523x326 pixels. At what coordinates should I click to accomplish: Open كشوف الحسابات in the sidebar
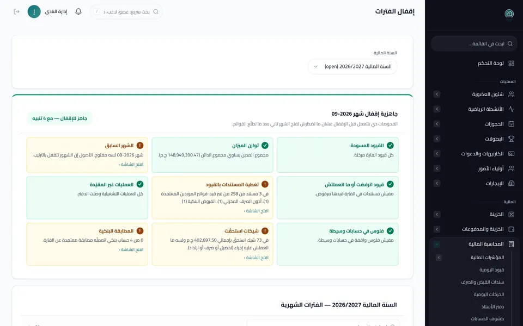coord(487,319)
